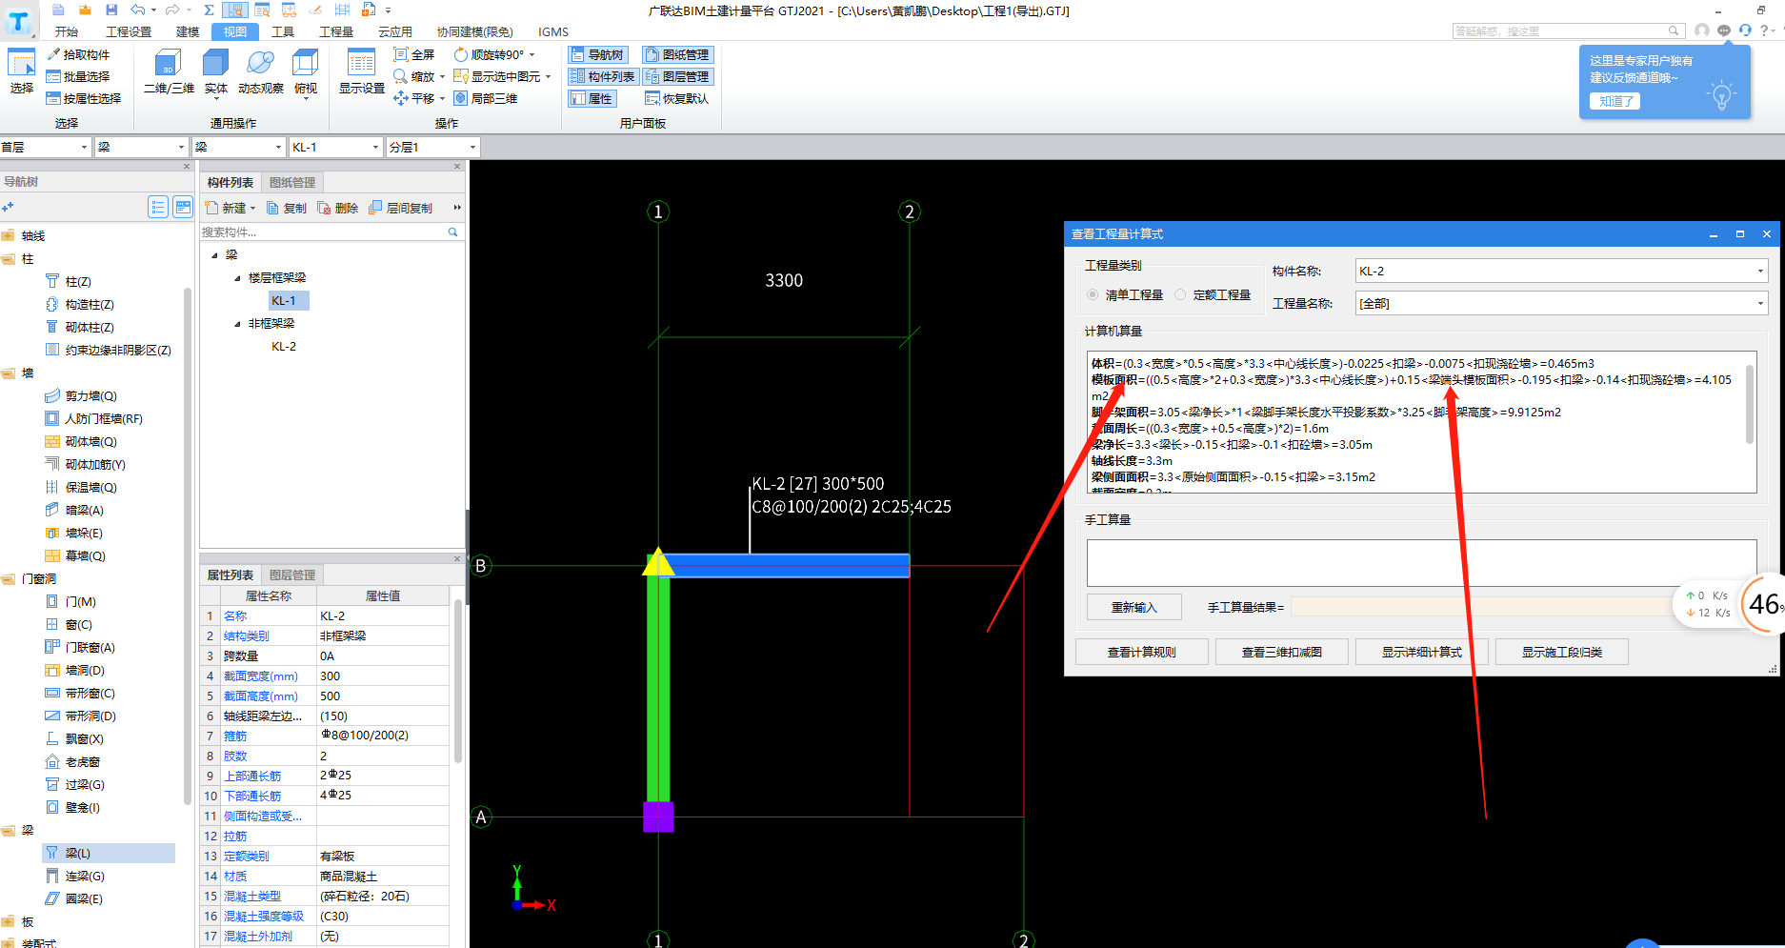The height and width of the screenshot is (948, 1785).
Task: Open the 工程设置 ribbon tab
Action: tap(129, 31)
